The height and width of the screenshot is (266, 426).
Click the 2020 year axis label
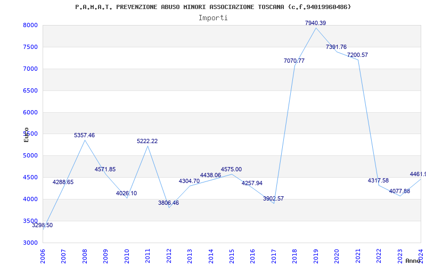[337, 256]
